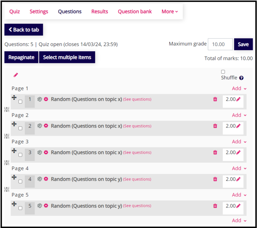257x228 pixels.
Task: Open settings gear for question 3
Action: tap(46, 152)
